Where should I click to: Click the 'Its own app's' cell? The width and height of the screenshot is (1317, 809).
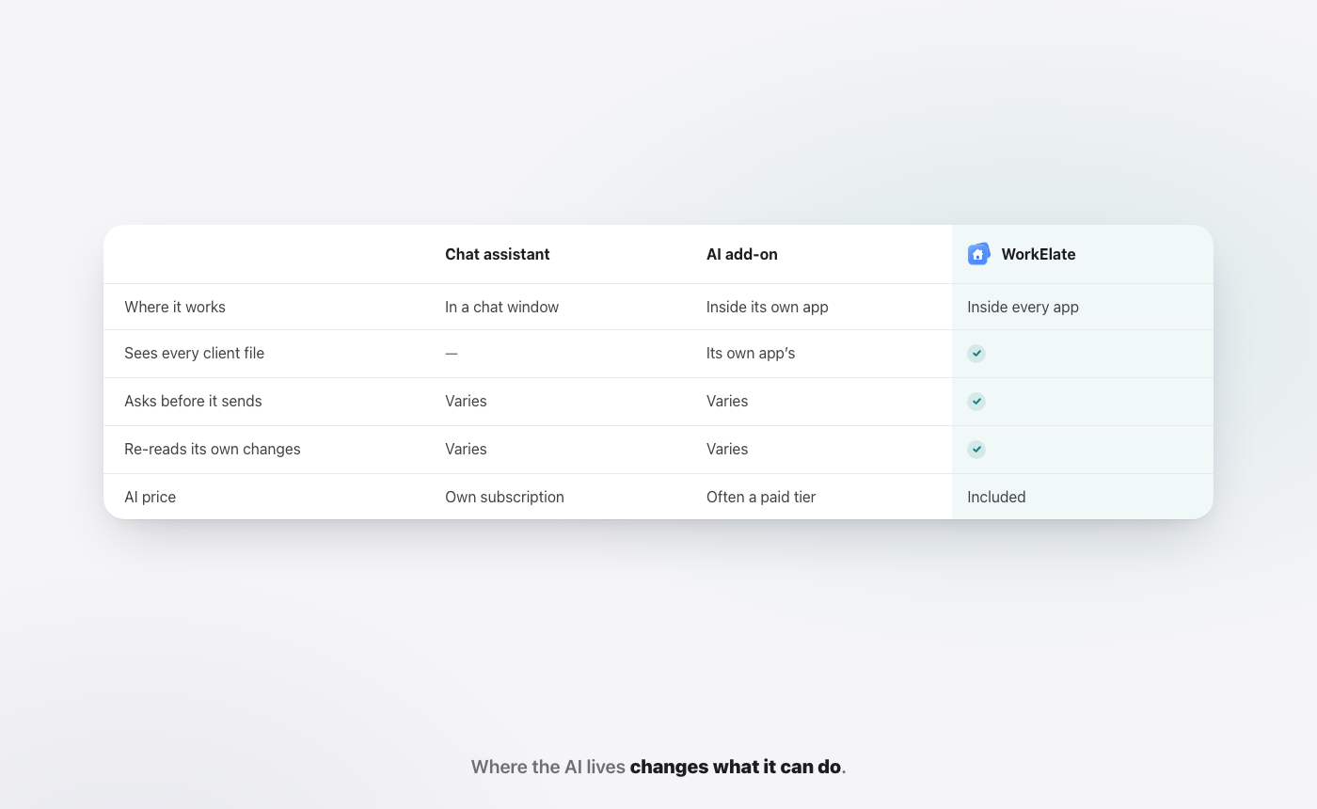coord(751,353)
